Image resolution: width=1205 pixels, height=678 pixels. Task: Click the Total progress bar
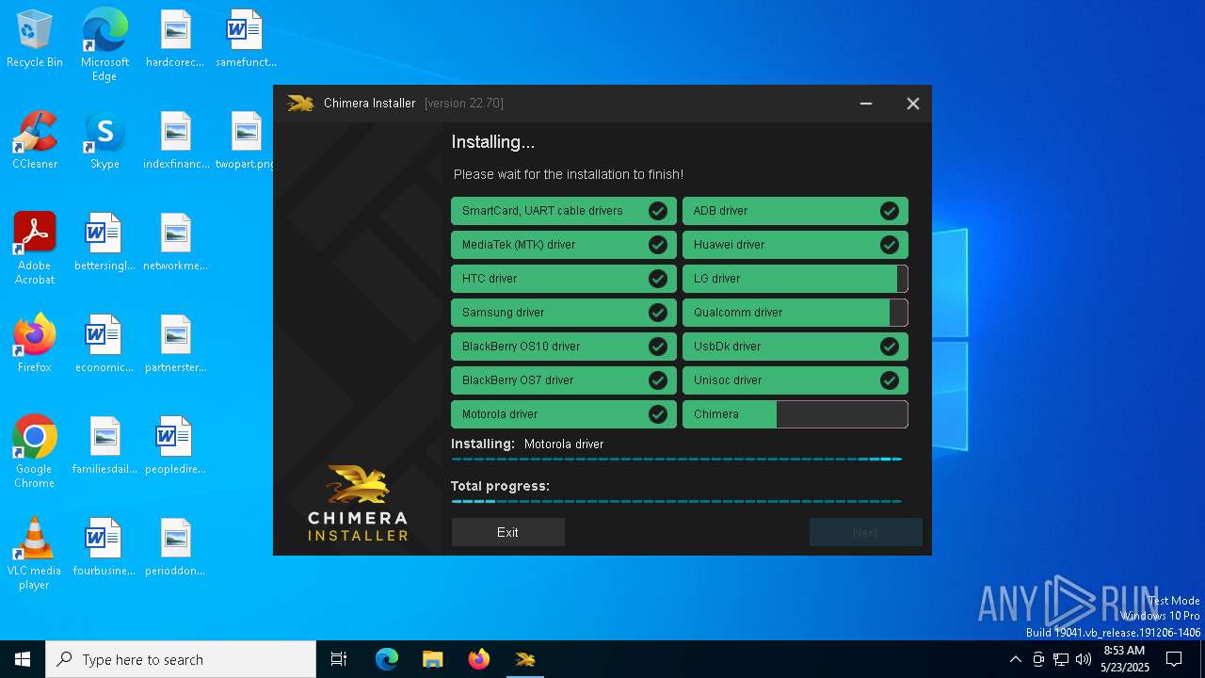click(677, 501)
